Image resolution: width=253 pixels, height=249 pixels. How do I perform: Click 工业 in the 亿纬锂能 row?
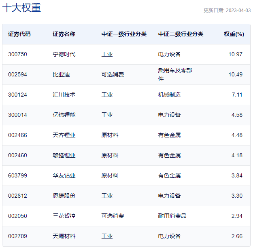pyautogui.click(x=107, y=115)
